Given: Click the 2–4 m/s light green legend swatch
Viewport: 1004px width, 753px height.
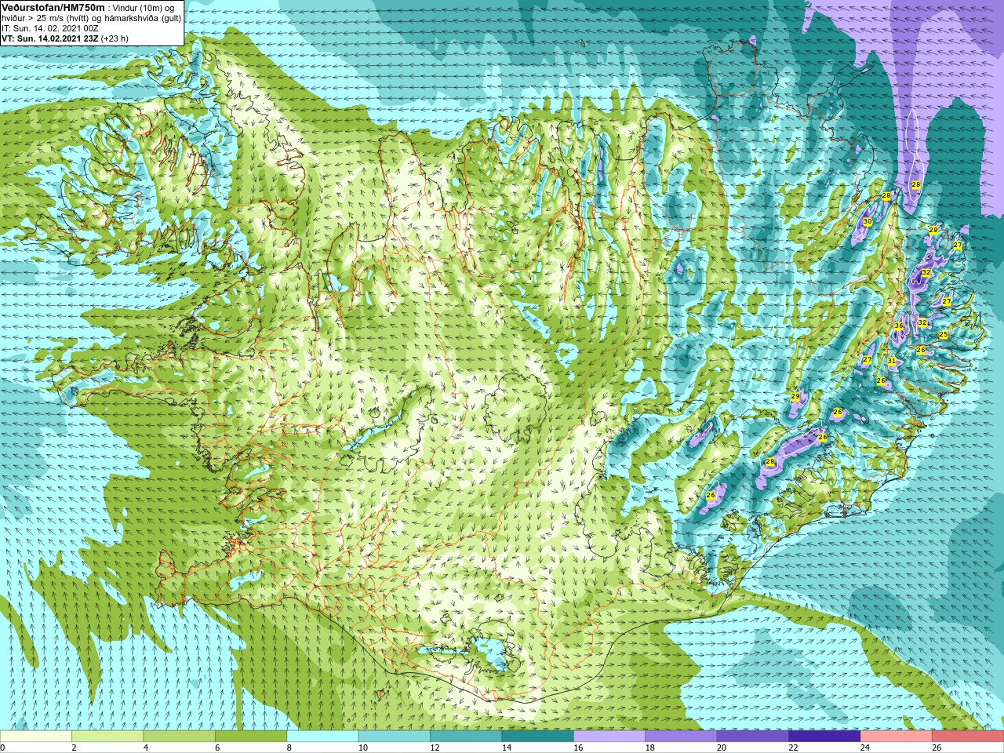Looking at the screenshot, I should point(107,737).
